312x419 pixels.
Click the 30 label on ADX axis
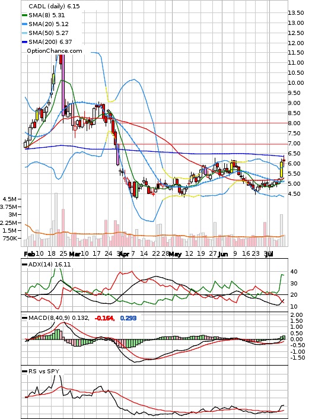tap(294, 283)
